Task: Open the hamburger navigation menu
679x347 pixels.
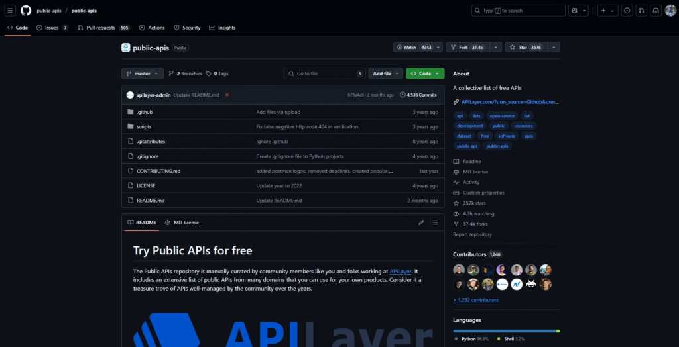Action: (x=11, y=11)
